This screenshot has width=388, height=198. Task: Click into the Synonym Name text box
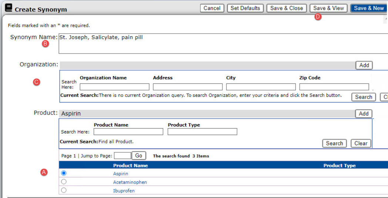tap(222, 44)
